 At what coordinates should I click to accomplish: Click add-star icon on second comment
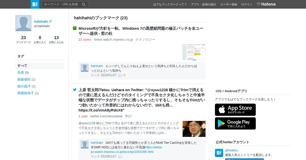point(120,156)
